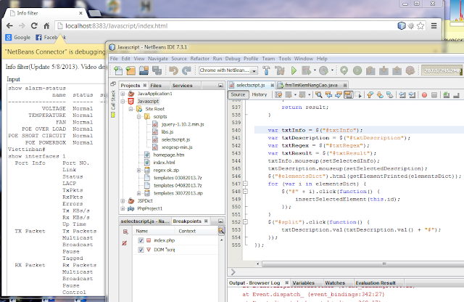Collapse the Site Root folder
Screen dimensions: 464x302
point(130,109)
